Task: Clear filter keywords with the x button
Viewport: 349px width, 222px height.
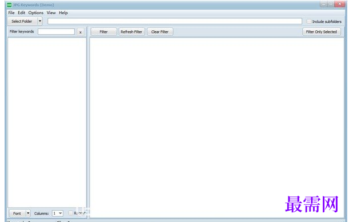Action: tap(81, 32)
